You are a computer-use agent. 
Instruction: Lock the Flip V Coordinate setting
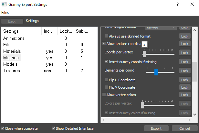pos(184,87)
